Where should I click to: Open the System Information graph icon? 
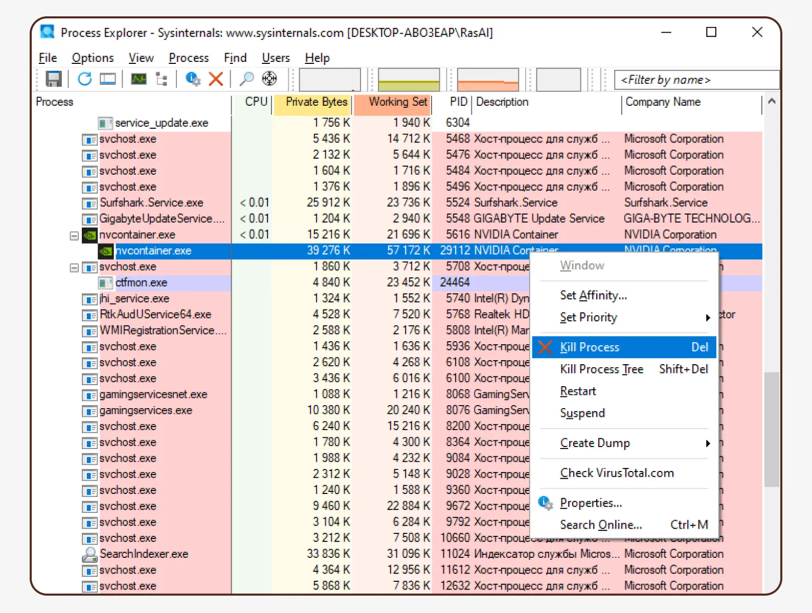tap(139, 79)
